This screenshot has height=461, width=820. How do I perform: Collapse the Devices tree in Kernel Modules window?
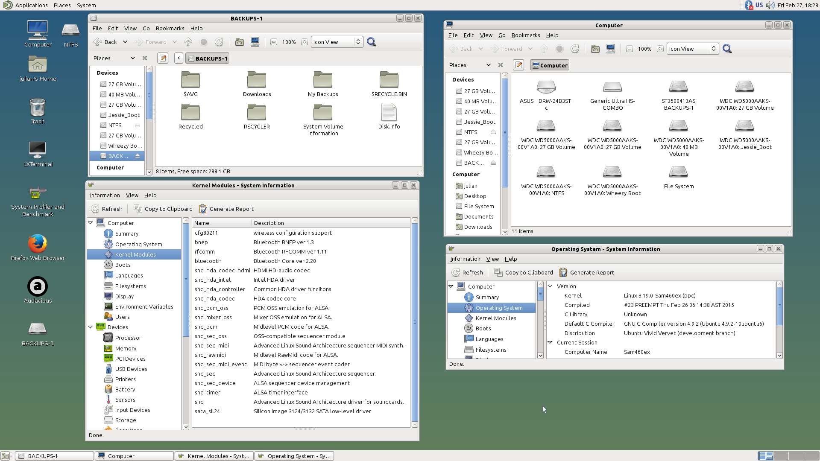click(x=91, y=327)
